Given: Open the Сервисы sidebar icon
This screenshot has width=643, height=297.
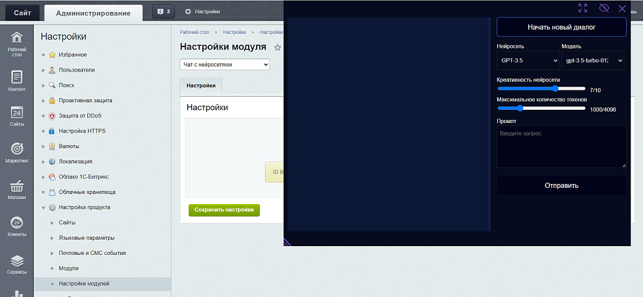Looking at the screenshot, I should point(17,263).
